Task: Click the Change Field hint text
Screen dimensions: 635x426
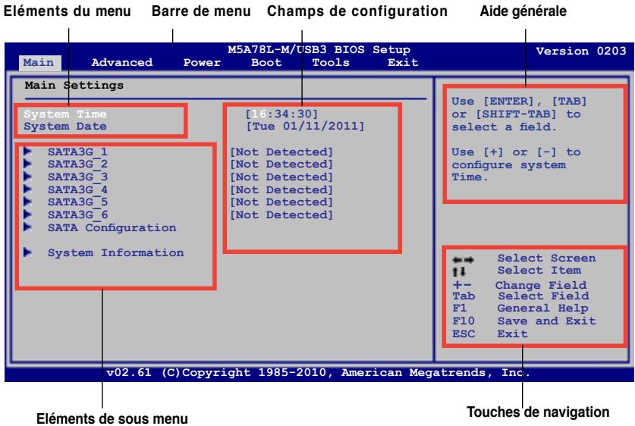Action: [541, 285]
